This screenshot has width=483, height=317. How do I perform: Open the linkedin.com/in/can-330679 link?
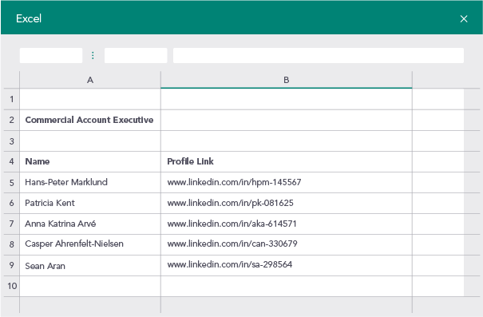232,244
